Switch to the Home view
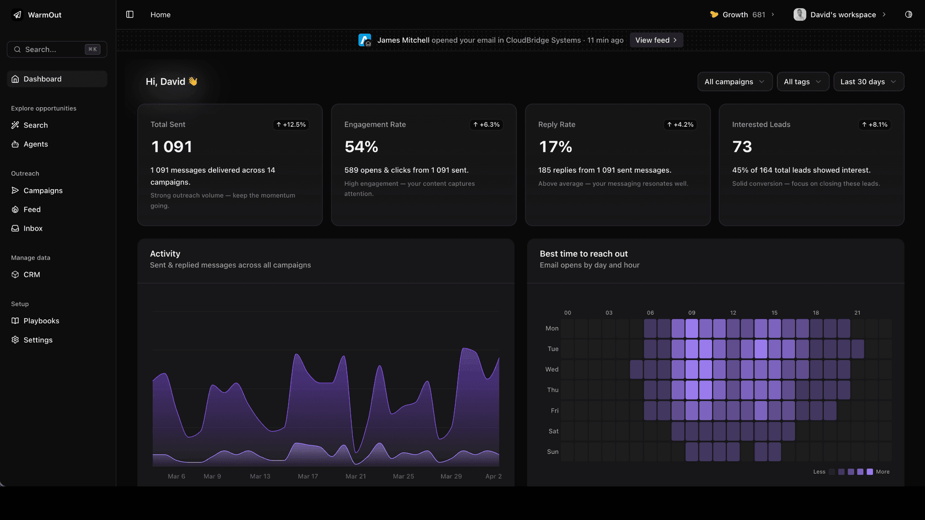The width and height of the screenshot is (925, 520). tap(160, 14)
